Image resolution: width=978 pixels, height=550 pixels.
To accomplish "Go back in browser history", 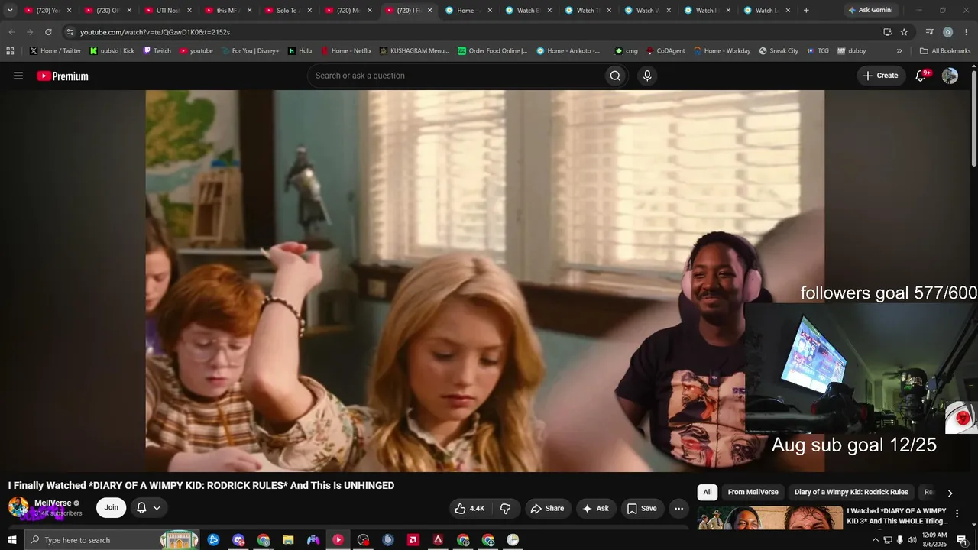I will 11,32.
